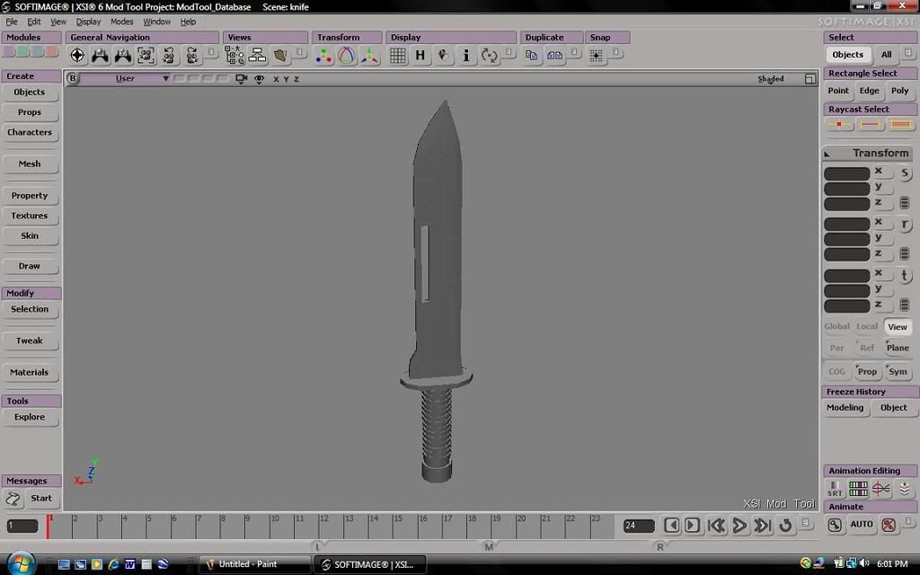This screenshot has width=920, height=575.
Task: Click the second Duplicate icon beside it
Action: tap(554, 56)
